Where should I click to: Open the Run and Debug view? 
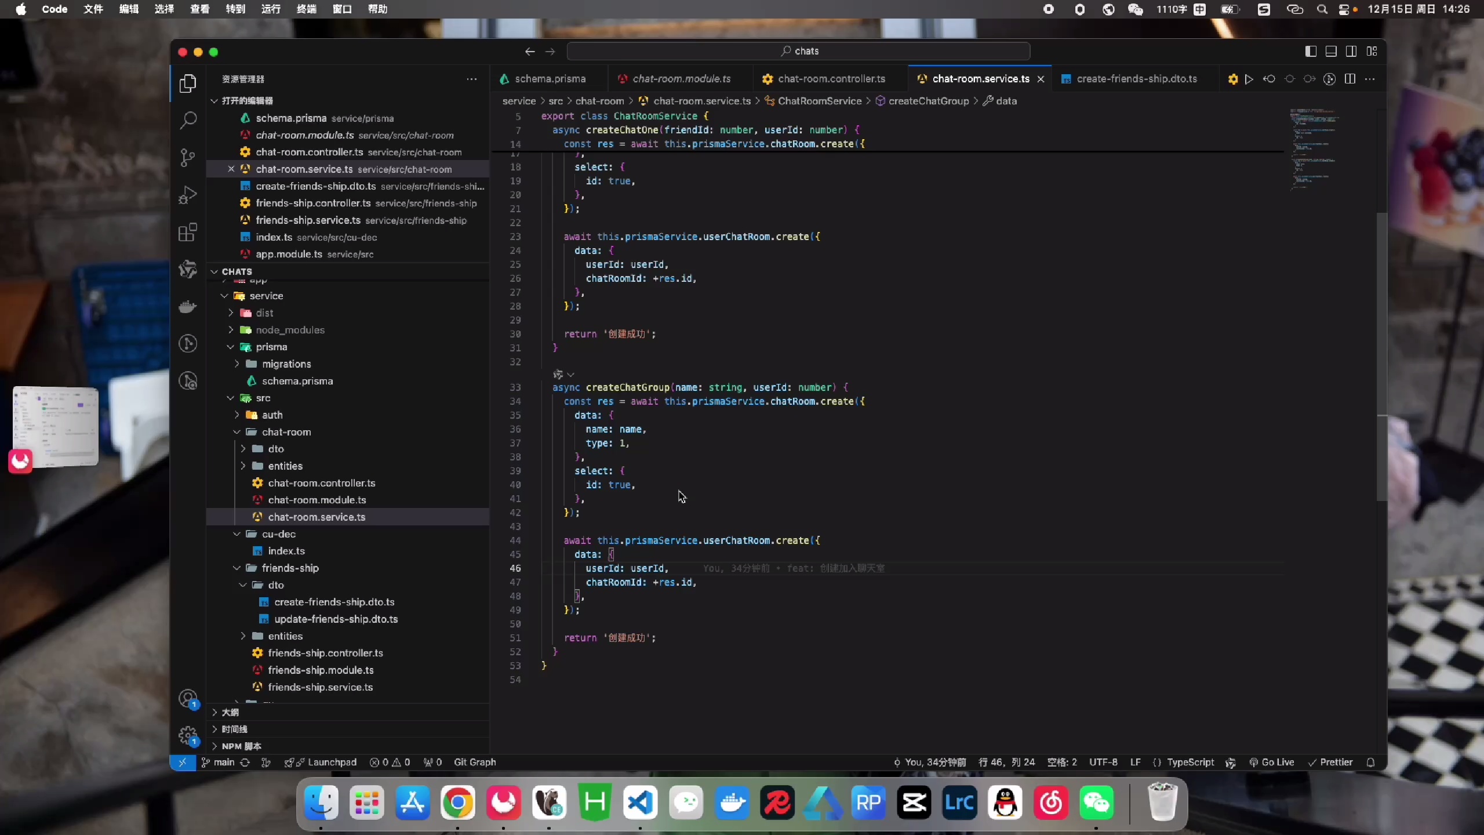tap(188, 194)
